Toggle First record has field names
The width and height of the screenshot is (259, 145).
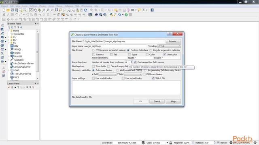pyautogui.click(x=135, y=62)
